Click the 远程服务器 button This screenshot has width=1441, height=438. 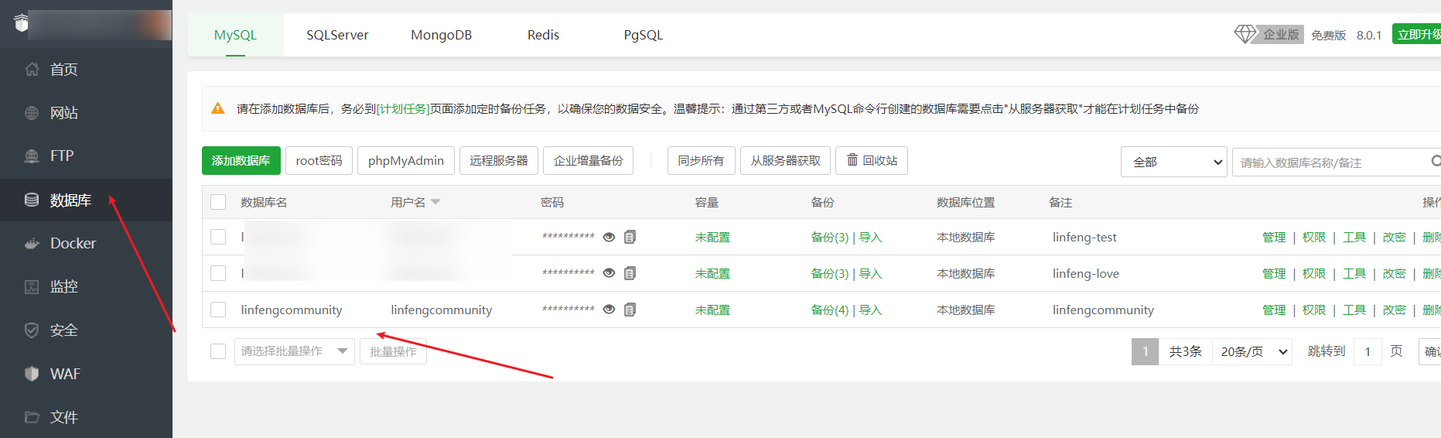[499, 160]
